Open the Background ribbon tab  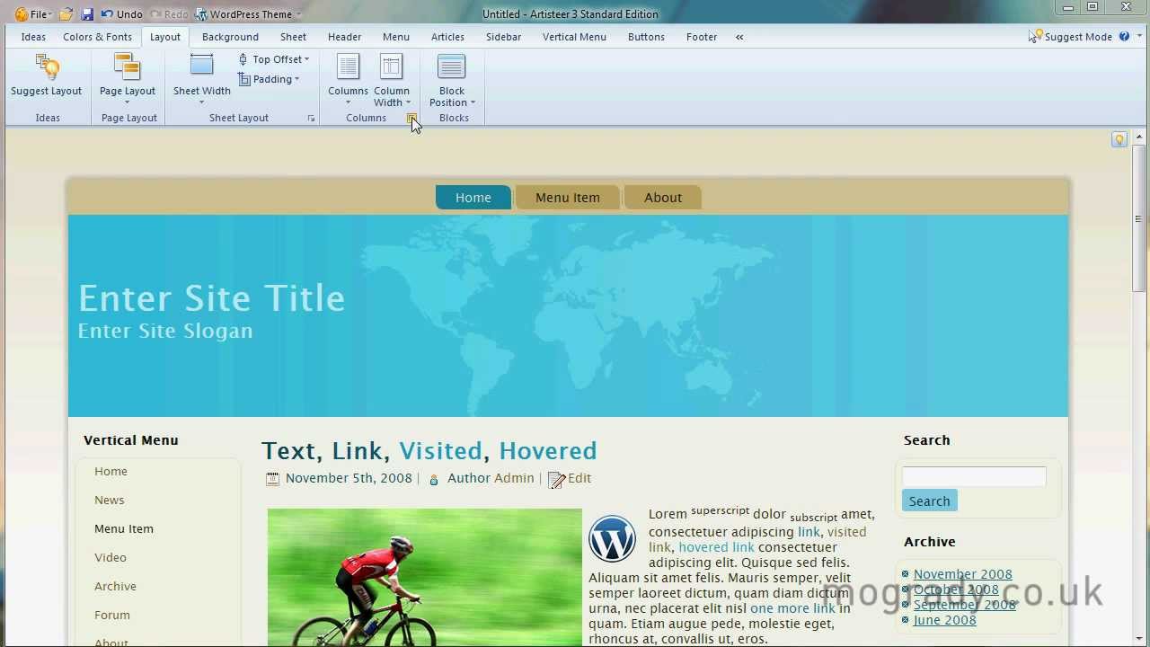pyautogui.click(x=230, y=37)
